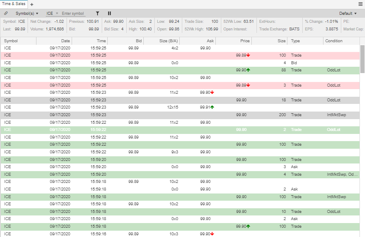Screen dimensions: 365x237
Task: Sort by Time column header
Action: tap(89, 41)
